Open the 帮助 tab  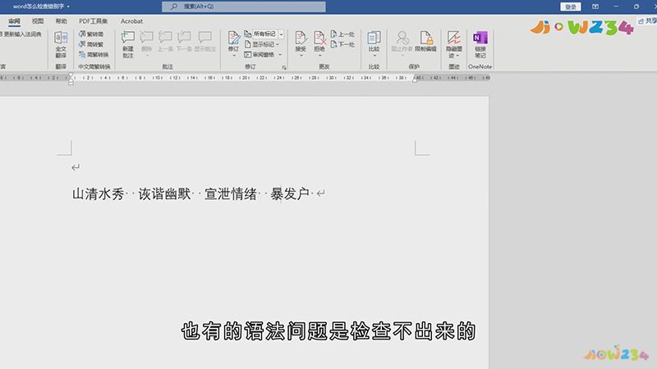click(x=61, y=21)
